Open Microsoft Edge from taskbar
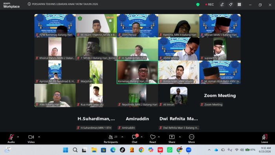 coord(113,150)
